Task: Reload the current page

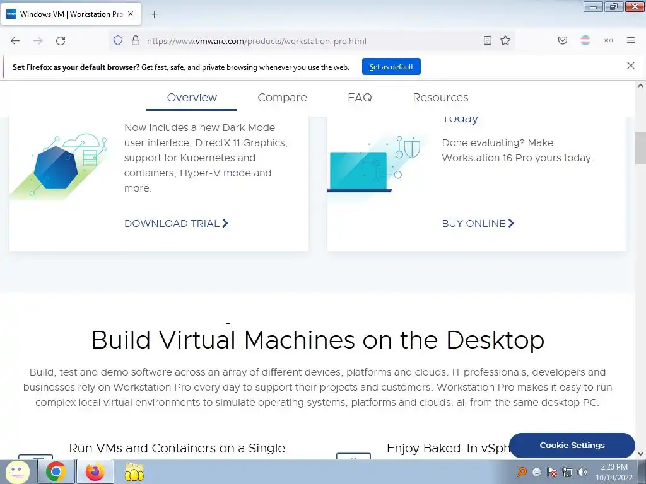Action: 61,41
